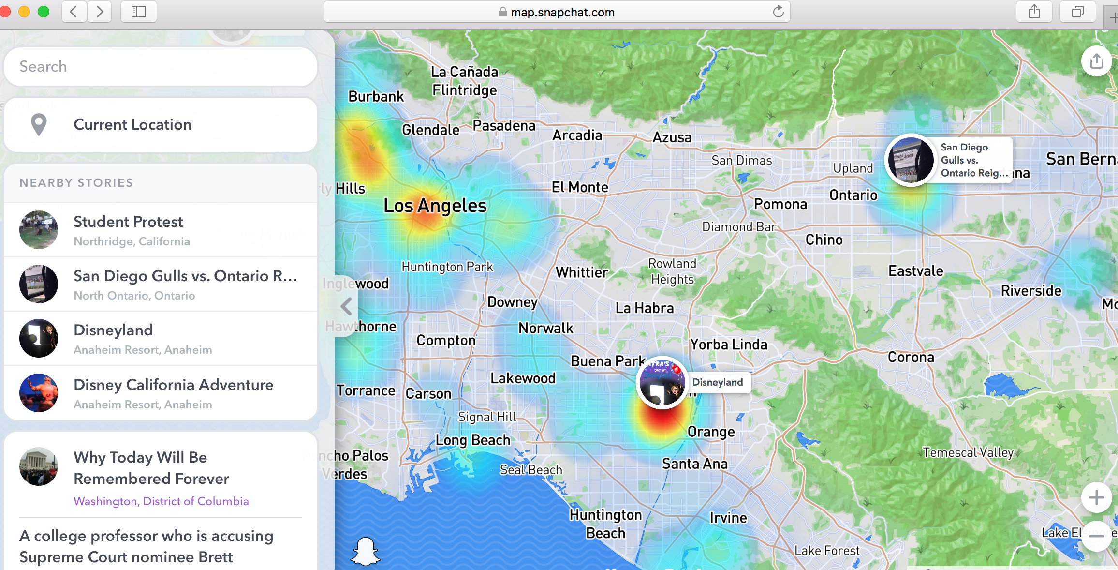Viewport: 1118px width, 570px height.
Task: Click Disney California Adventure thumbnail
Action: pyautogui.click(x=39, y=393)
